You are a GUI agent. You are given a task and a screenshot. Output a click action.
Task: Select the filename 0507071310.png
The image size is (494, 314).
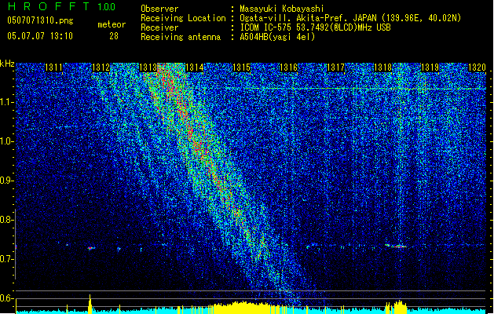40,20
